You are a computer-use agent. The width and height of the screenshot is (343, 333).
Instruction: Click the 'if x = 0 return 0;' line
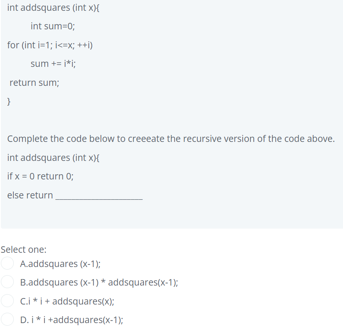point(40,176)
